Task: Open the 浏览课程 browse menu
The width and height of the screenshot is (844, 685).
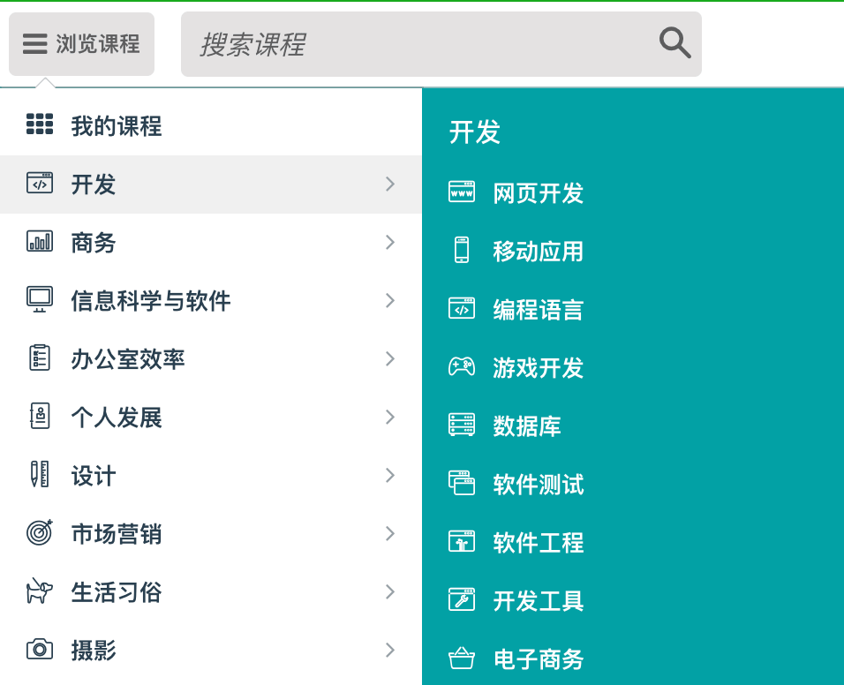Action: pyautogui.click(x=81, y=44)
